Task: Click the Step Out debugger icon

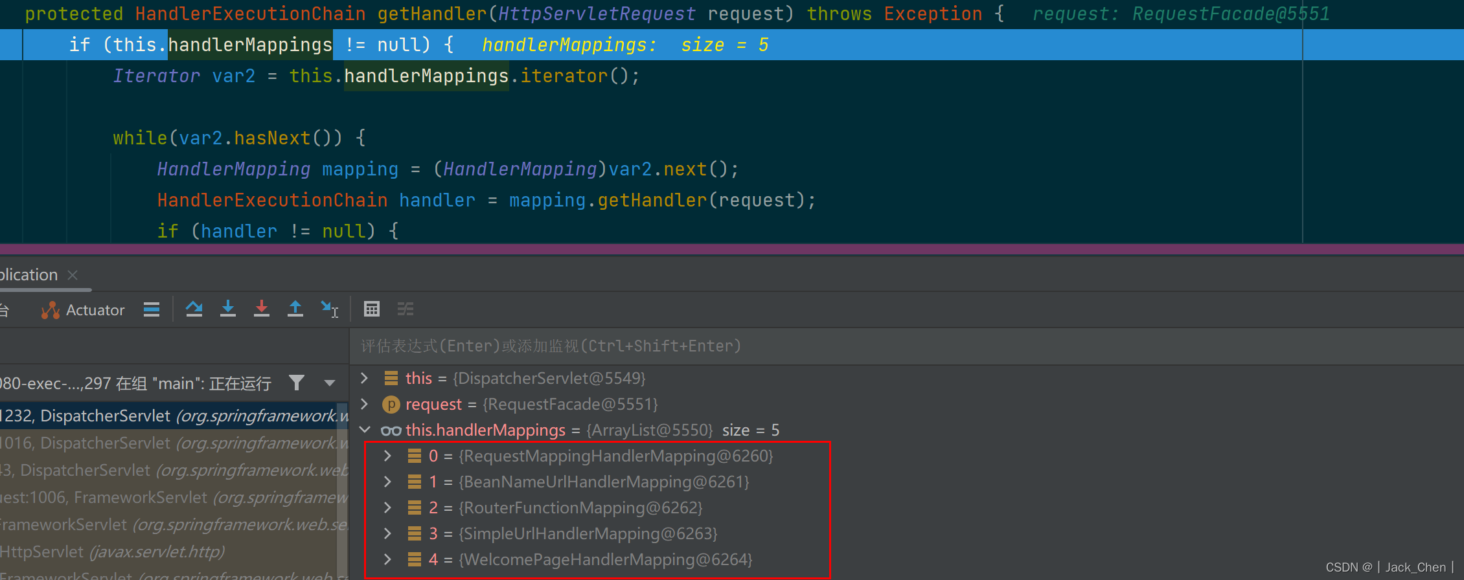Action: pyautogui.click(x=295, y=309)
